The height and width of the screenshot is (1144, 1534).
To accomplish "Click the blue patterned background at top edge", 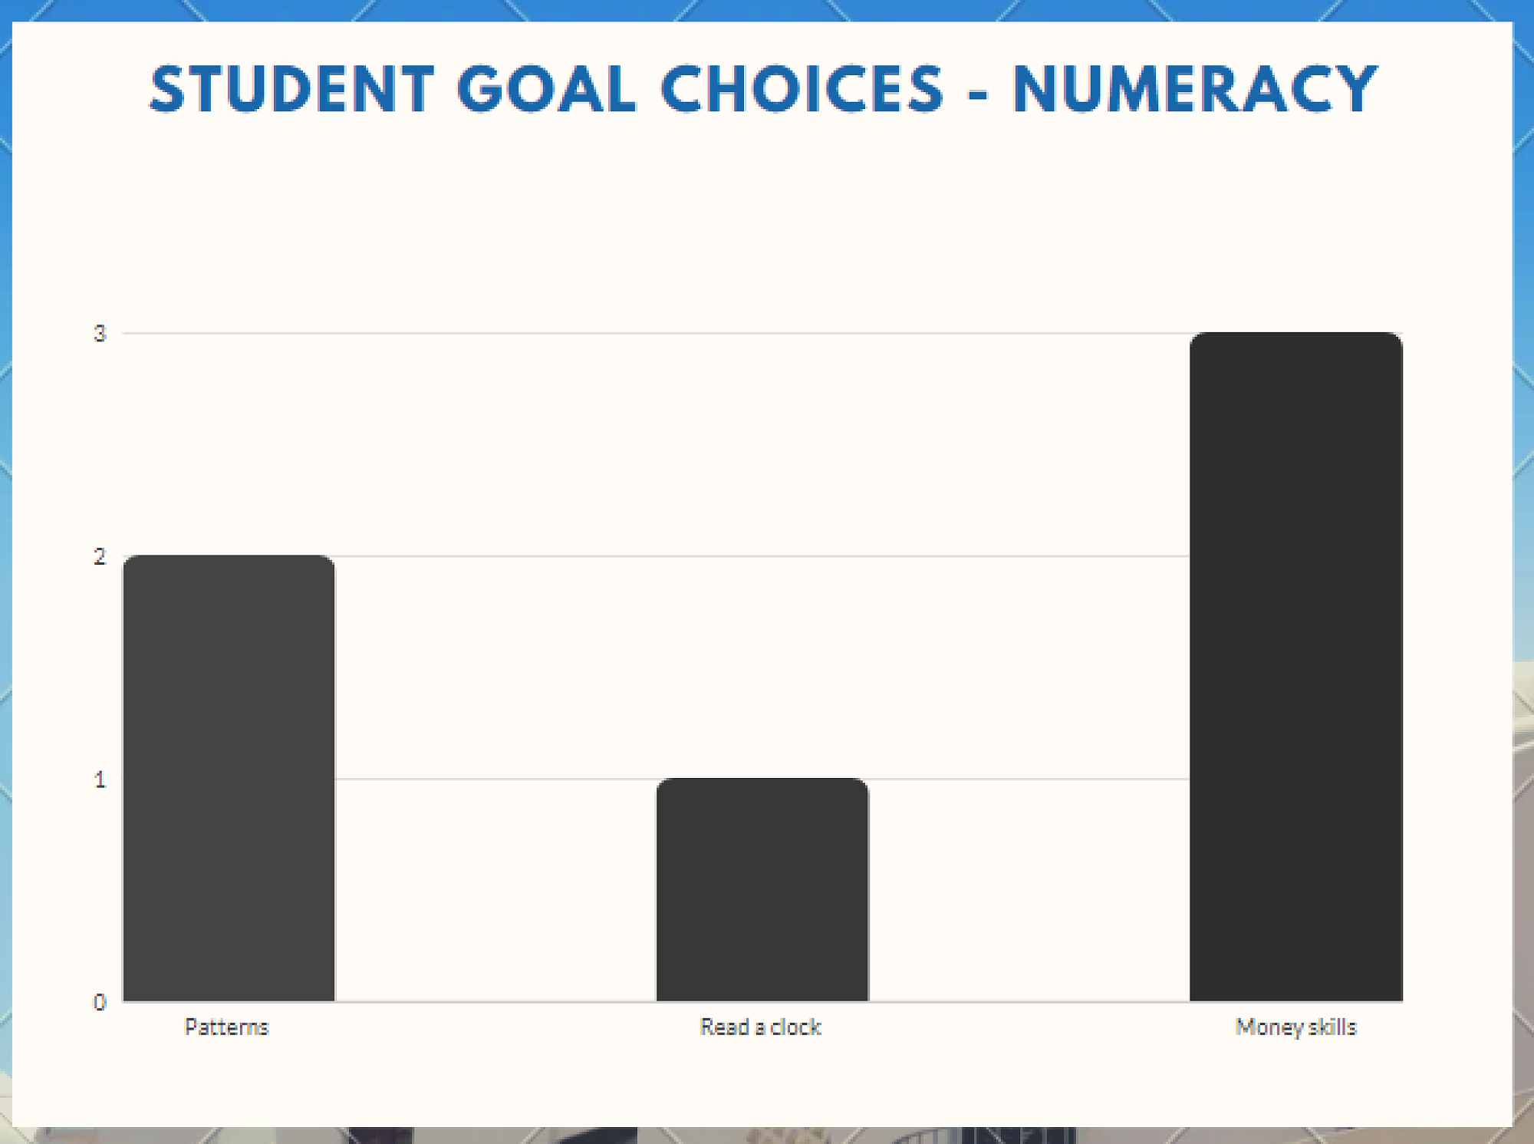I will pos(767,10).
